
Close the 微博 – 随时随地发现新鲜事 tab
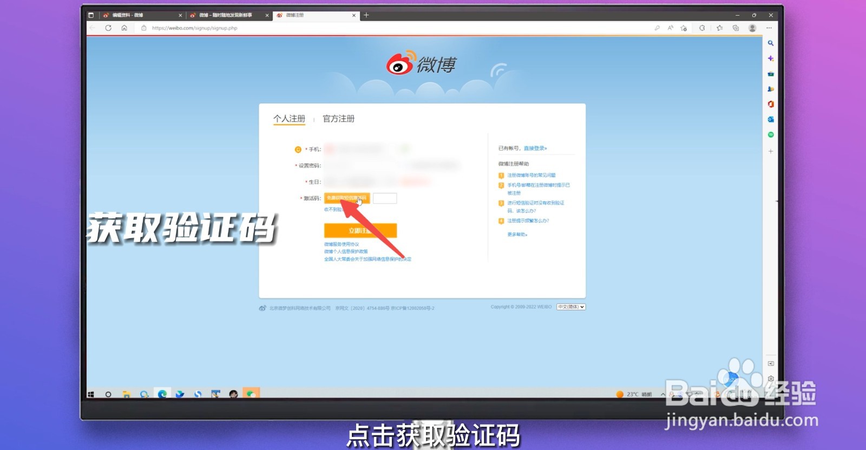point(267,15)
